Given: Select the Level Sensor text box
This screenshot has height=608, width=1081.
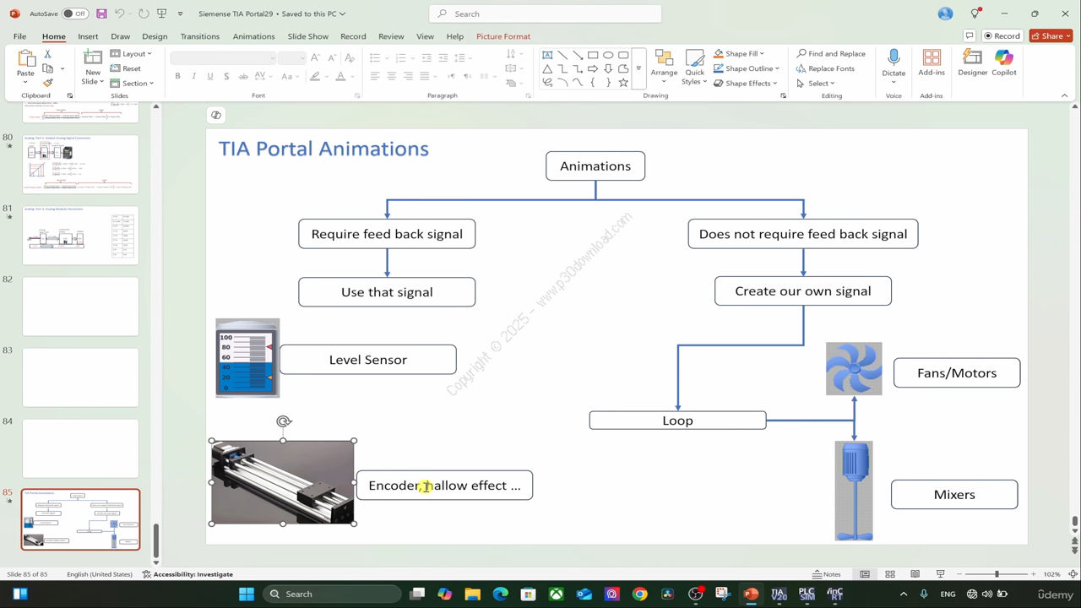Looking at the screenshot, I should tap(368, 360).
